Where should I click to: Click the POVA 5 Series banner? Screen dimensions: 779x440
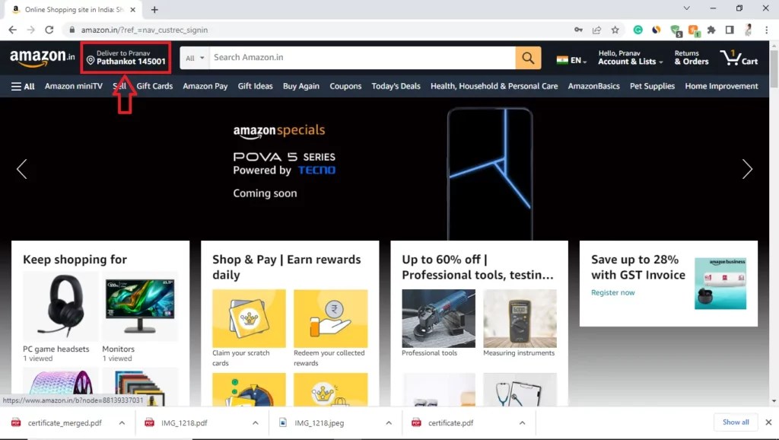(x=384, y=169)
